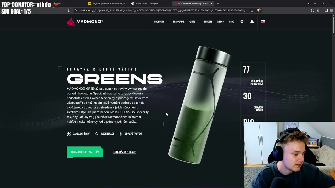Expand the O nás dropdown menu
The height and width of the screenshot is (188, 335).
[x=194, y=21]
